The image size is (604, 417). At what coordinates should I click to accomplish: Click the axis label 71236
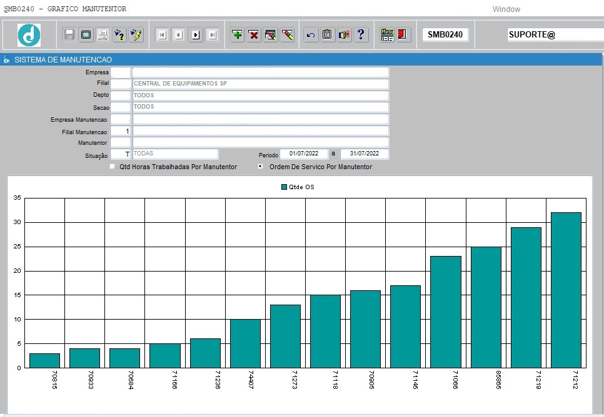[x=218, y=380]
